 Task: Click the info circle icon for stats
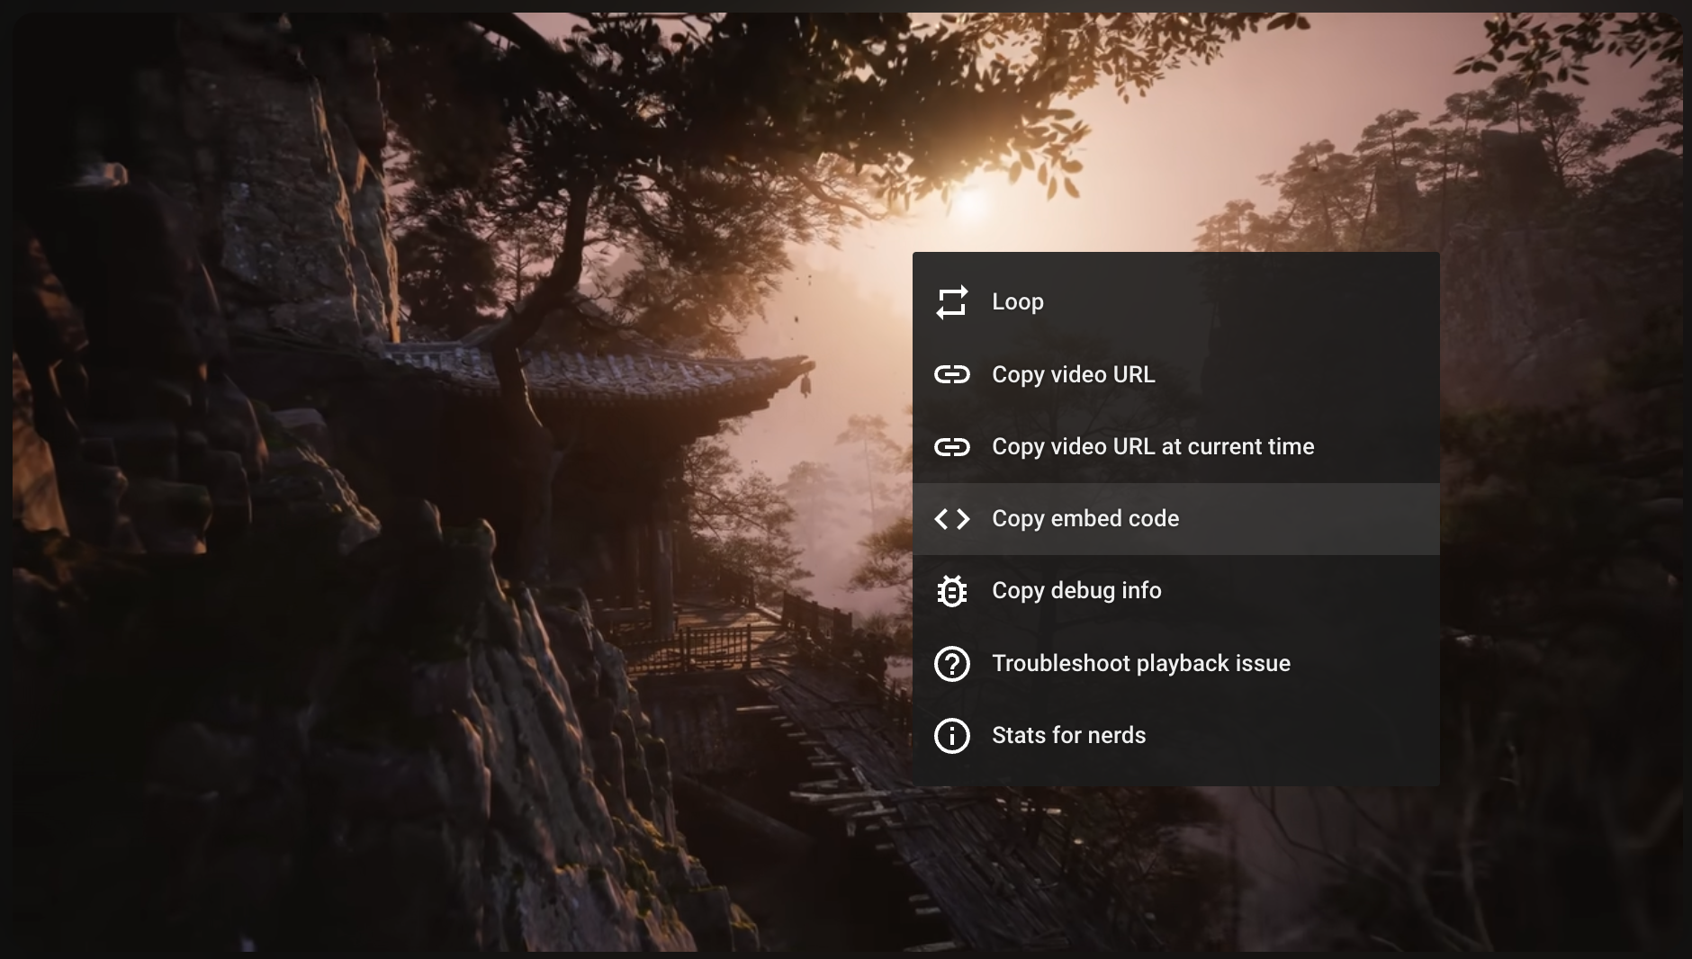point(951,736)
